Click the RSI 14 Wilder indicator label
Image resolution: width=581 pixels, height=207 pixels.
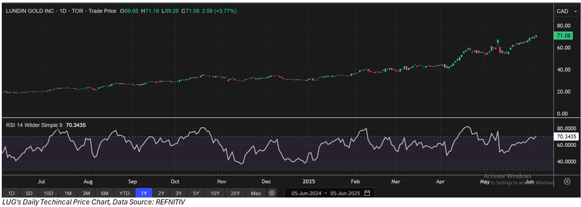(34, 125)
